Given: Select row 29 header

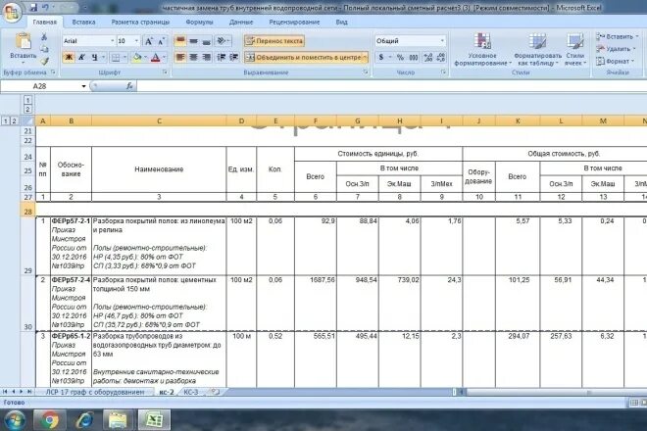Looking at the screenshot, I should click(x=27, y=246).
